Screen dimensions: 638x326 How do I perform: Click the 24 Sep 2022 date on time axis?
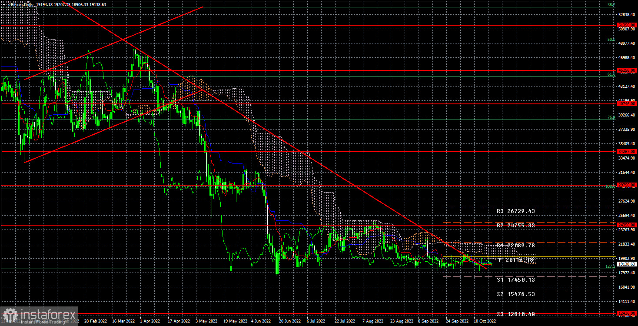coord(458,322)
